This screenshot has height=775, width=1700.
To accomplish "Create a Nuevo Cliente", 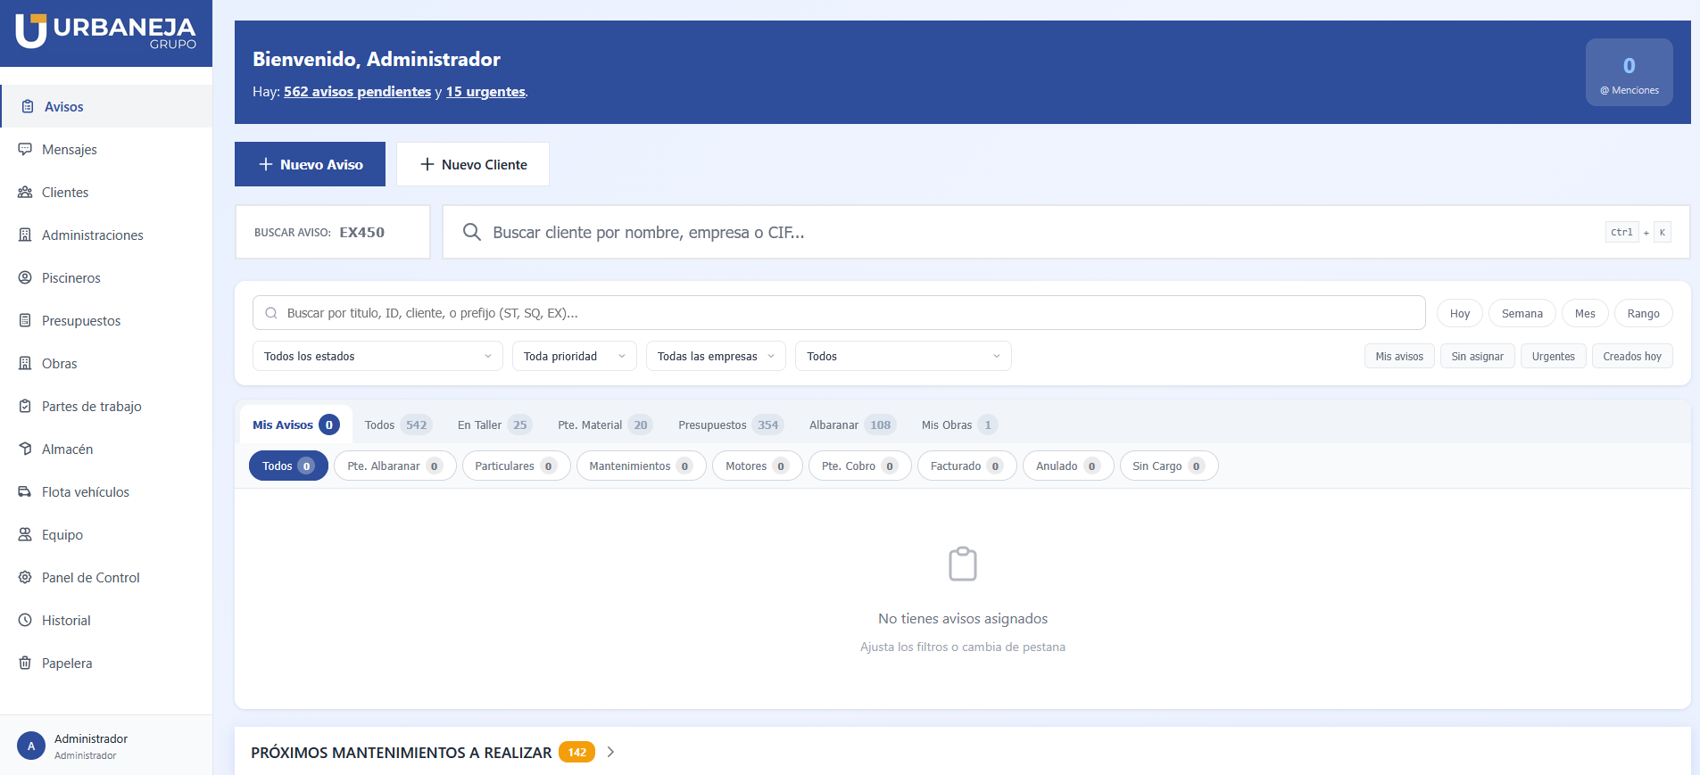I will (473, 164).
